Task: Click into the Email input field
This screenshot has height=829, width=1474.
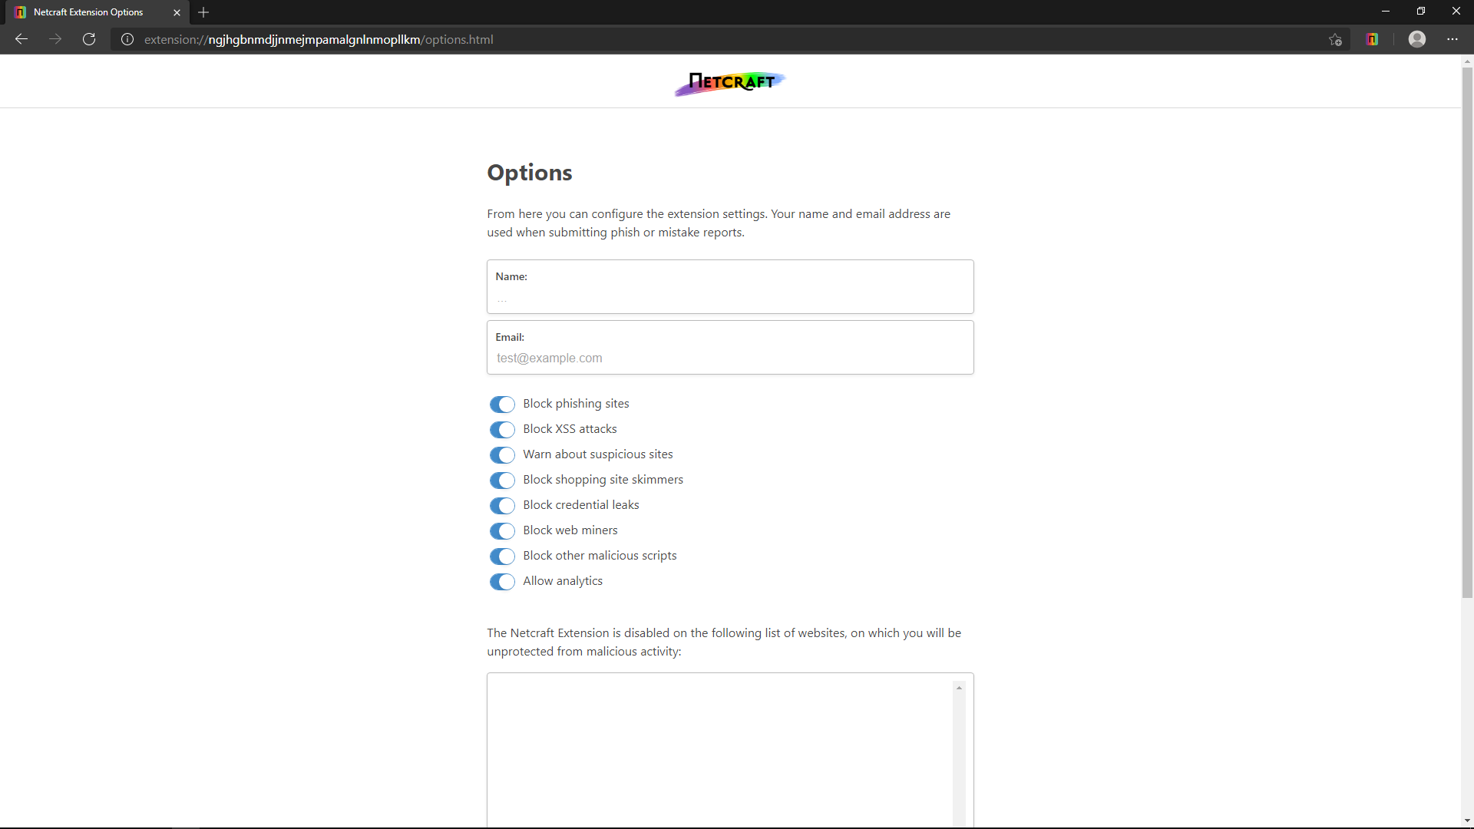Action: point(729,358)
